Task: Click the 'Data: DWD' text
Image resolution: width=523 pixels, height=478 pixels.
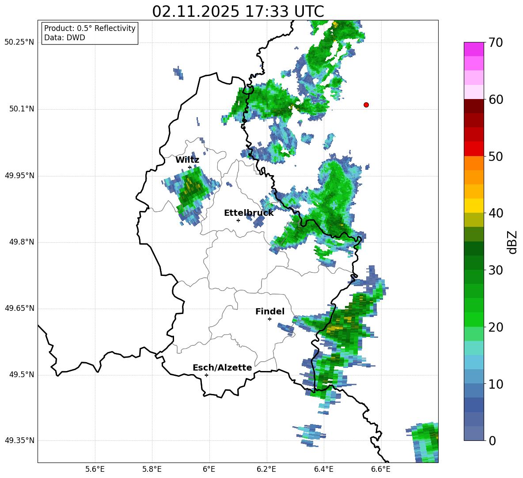Action: (64, 38)
